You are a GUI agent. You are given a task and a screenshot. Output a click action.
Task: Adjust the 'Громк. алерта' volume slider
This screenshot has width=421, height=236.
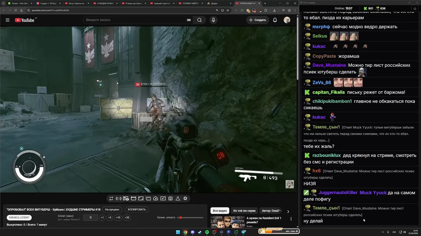pyautogui.click(x=190, y=218)
